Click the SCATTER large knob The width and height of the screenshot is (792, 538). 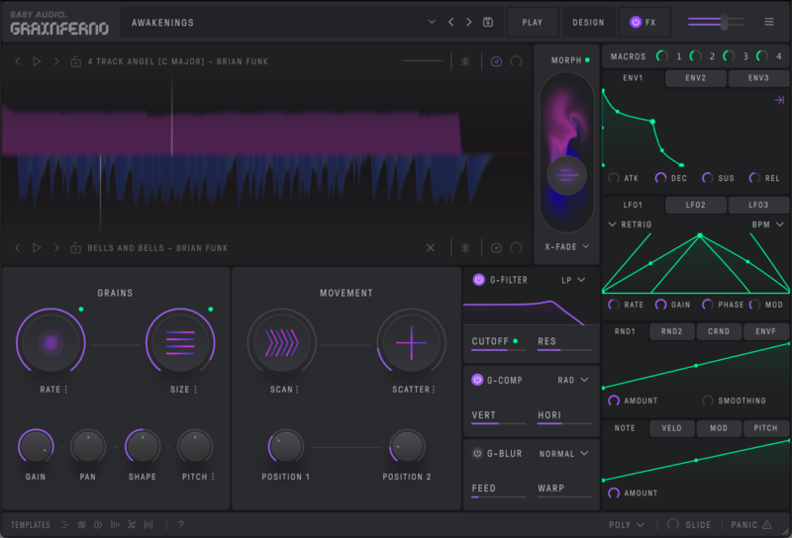point(411,343)
